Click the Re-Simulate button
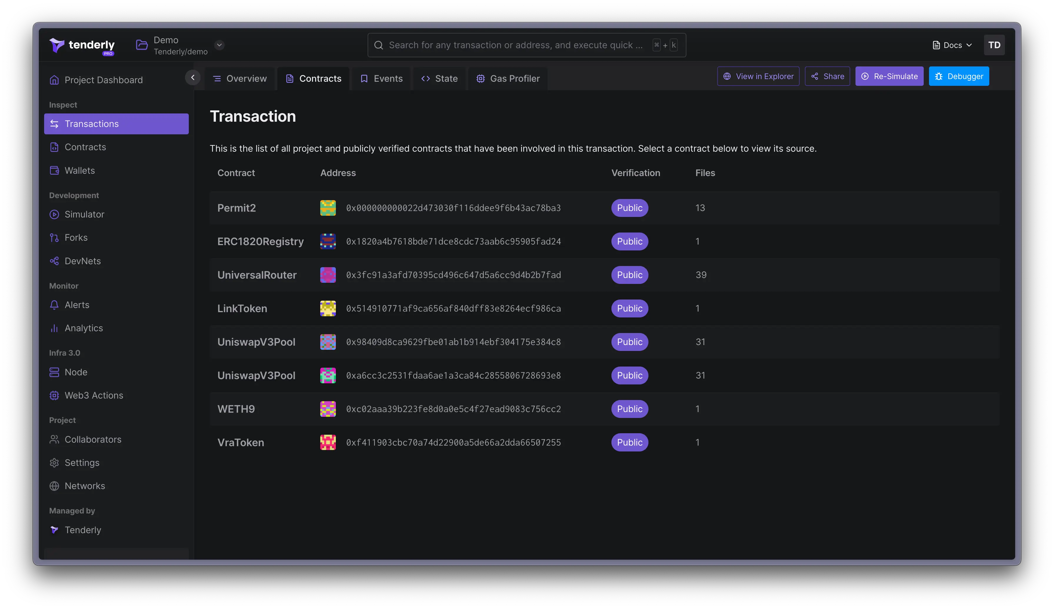 click(889, 76)
